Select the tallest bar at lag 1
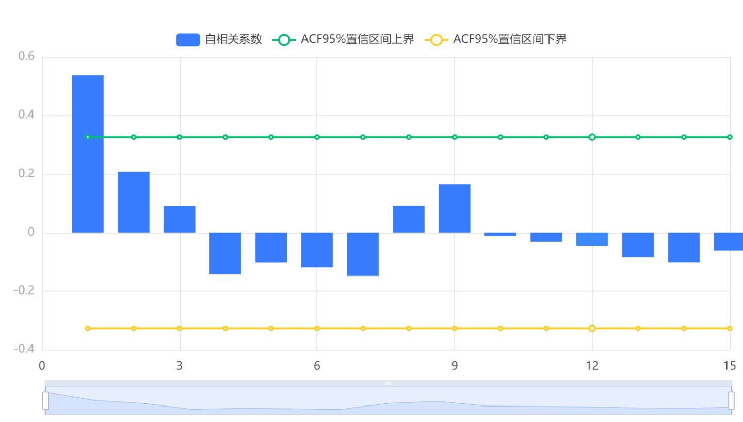 [87, 155]
